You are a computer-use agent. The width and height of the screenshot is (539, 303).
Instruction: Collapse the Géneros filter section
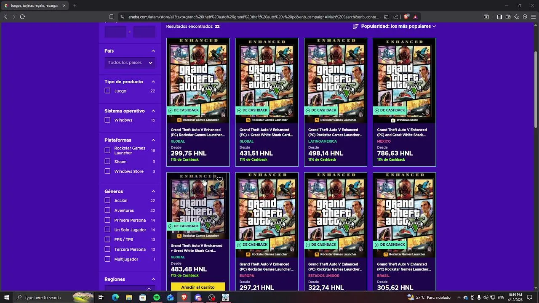point(153,191)
